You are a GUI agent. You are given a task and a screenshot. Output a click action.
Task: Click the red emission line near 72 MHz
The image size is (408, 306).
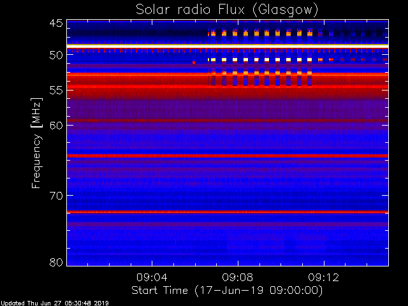227,212
